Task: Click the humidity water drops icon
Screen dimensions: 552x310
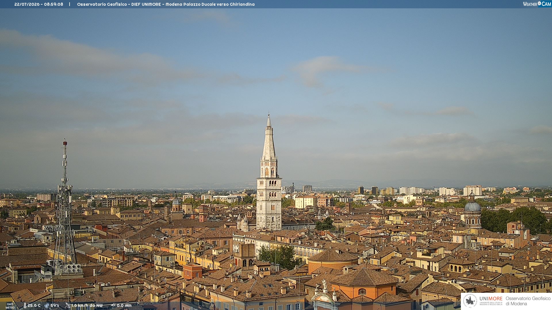Action: (47, 306)
